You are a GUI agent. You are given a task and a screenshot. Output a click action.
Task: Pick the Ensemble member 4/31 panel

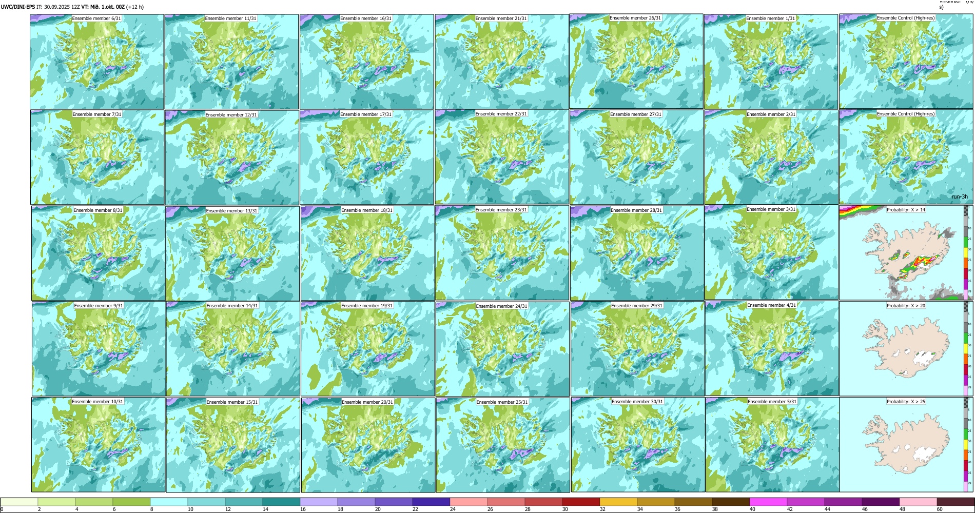pyautogui.click(x=772, y=349)
